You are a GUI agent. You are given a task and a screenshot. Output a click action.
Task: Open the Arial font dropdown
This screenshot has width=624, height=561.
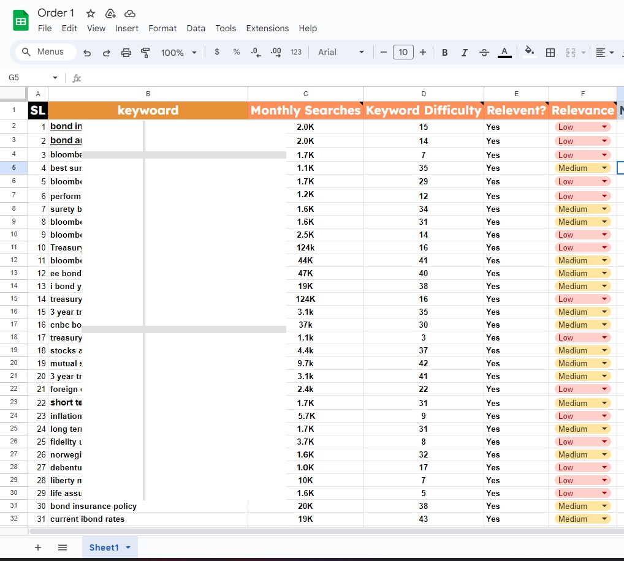click(x=341, y=53)
